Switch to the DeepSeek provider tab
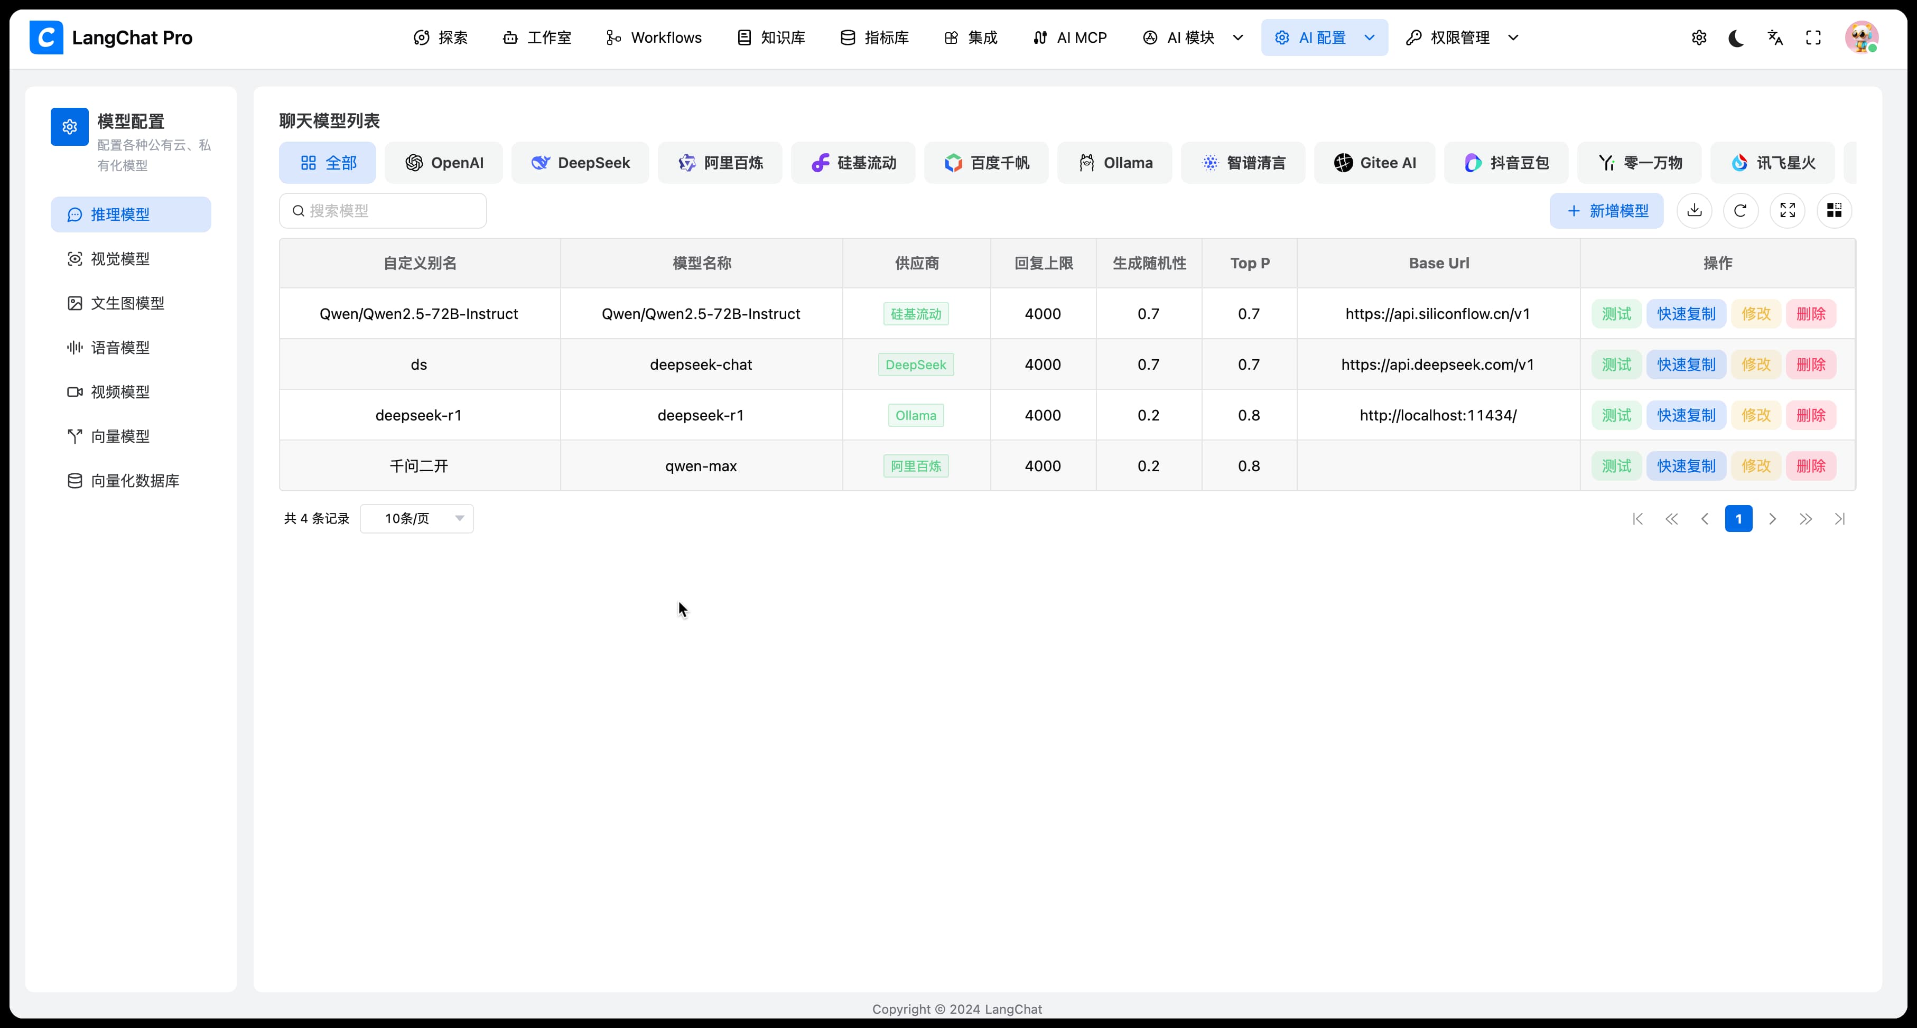This screenshot has width=1917, height=1028. [581, 162]
